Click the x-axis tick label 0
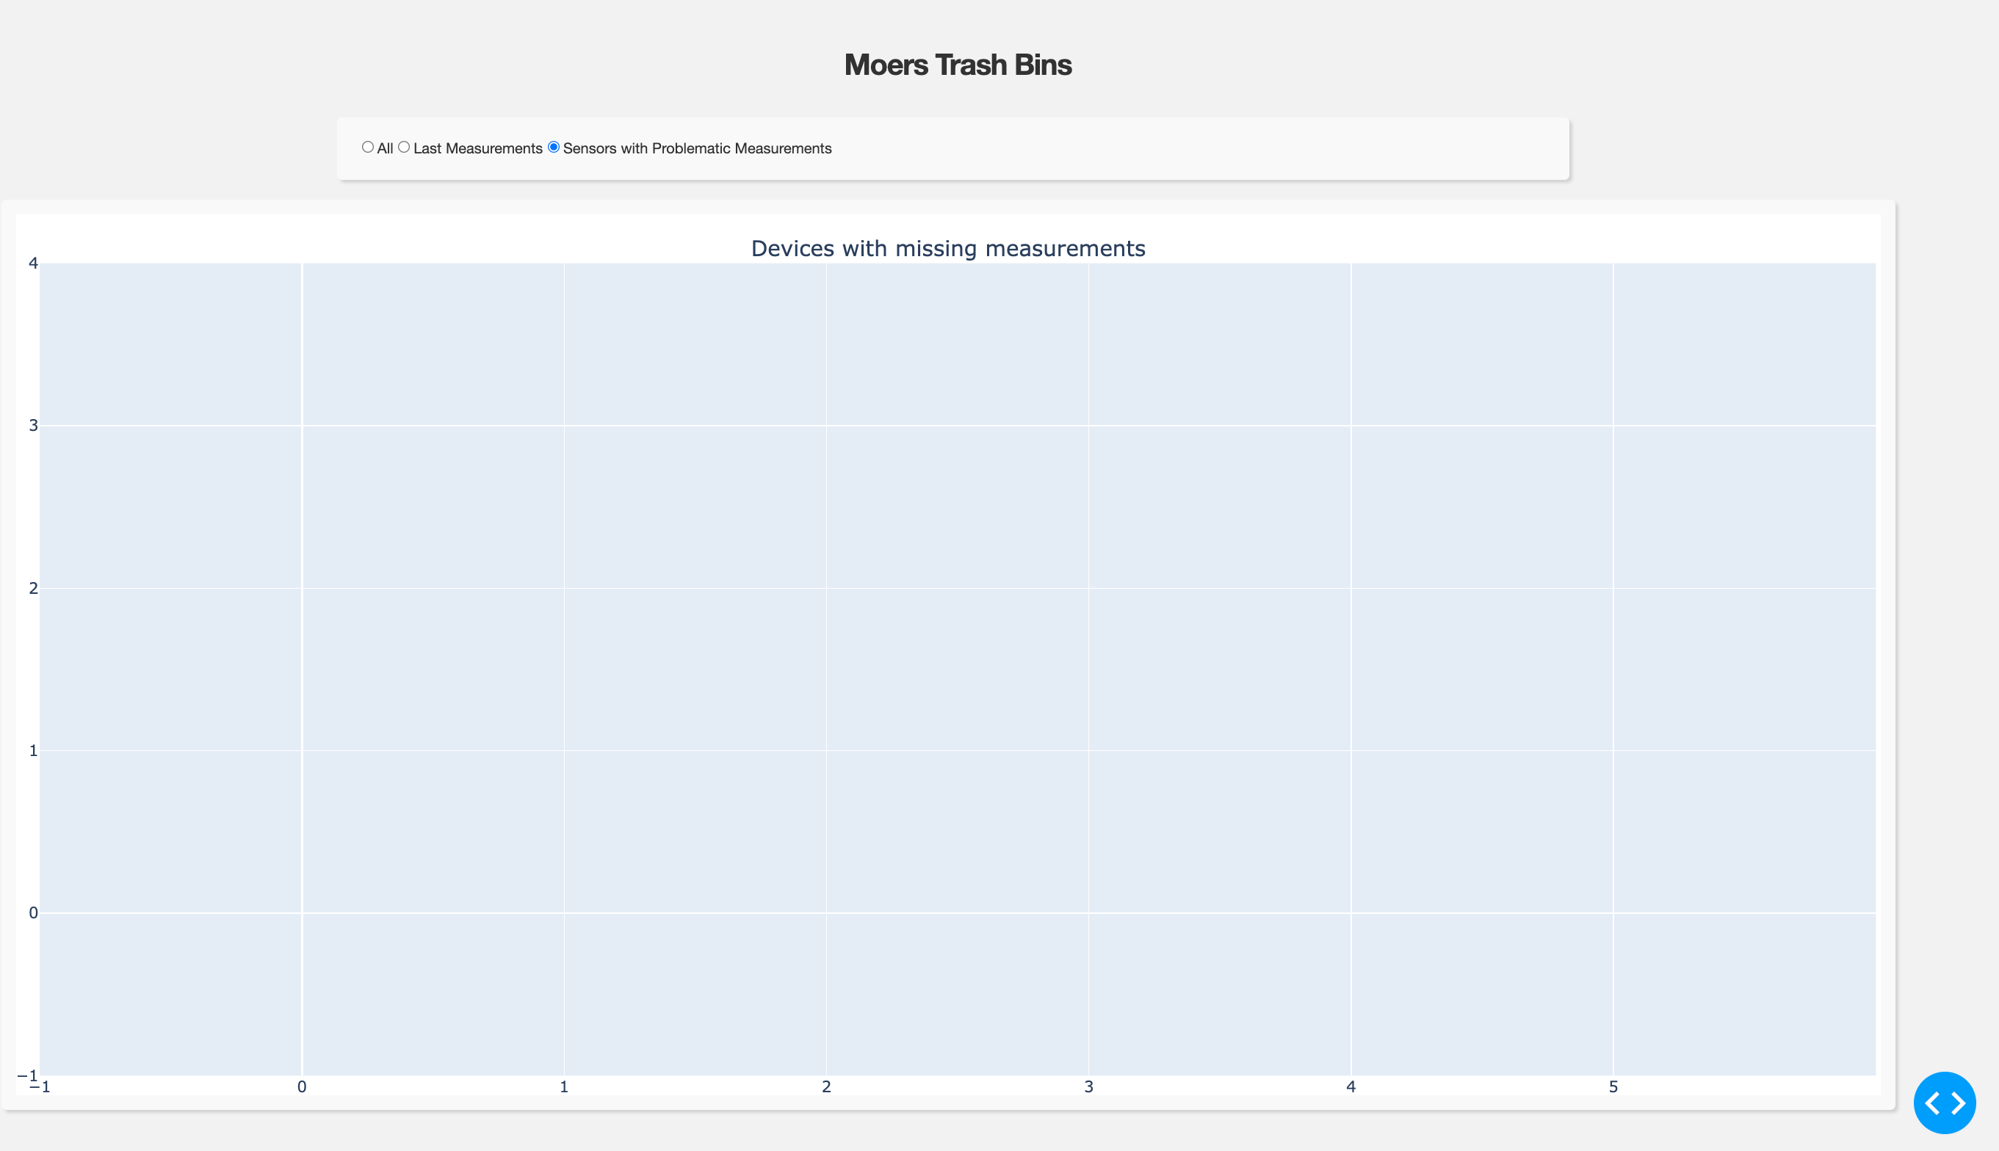The image size is (1999, 1151). coord(301,1087)
